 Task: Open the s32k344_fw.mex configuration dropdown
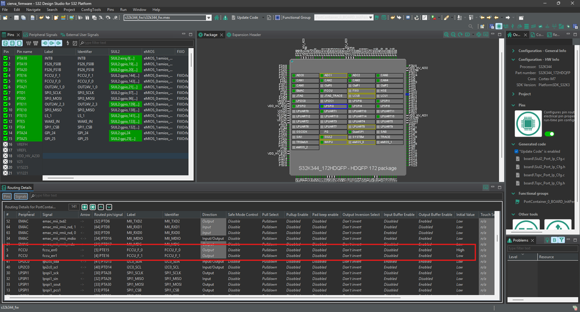pyautogui.click(x=208, y=17)
